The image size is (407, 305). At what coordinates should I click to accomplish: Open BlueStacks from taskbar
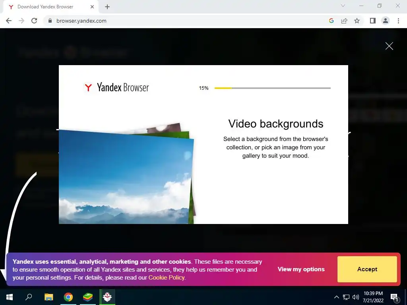[x=88, y=297]
